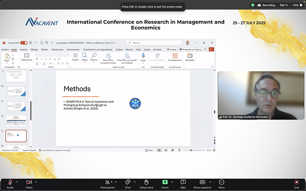Click the Complementos ribbon icon
This screenshot has height=191, width=306.
click(x=175, y=56)
